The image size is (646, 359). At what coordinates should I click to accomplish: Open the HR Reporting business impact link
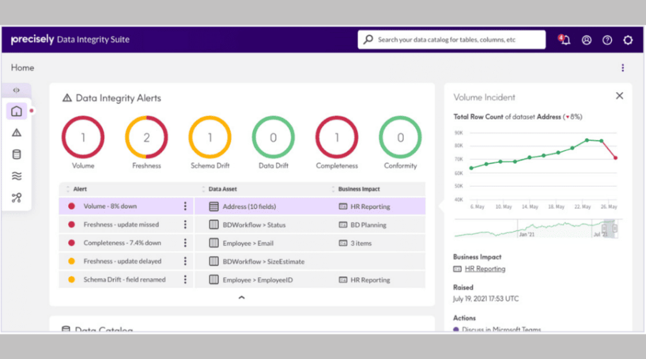coord(484,269)
